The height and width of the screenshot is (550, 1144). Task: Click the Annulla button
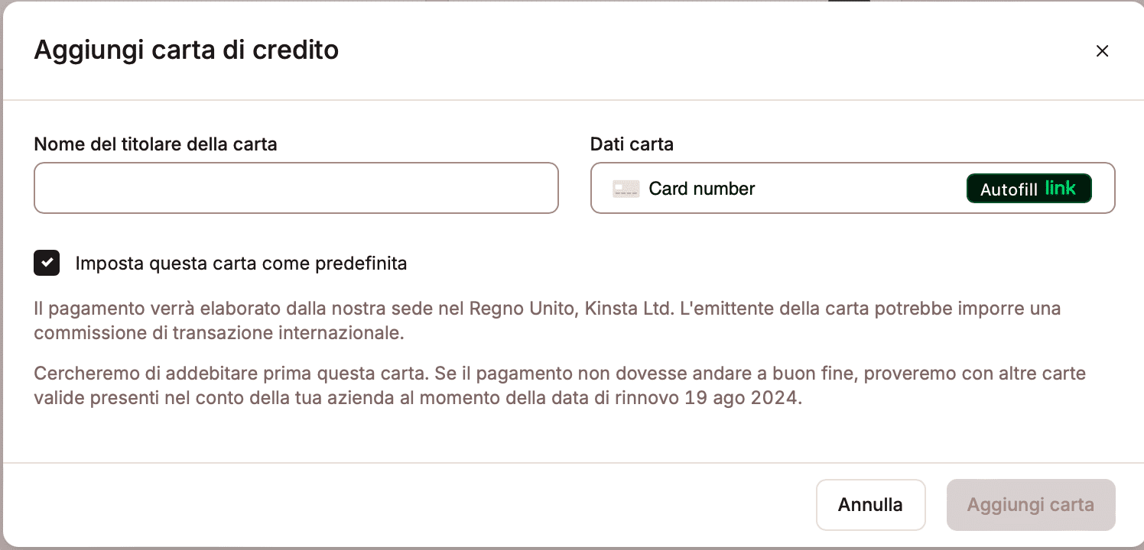pos(870,505)
